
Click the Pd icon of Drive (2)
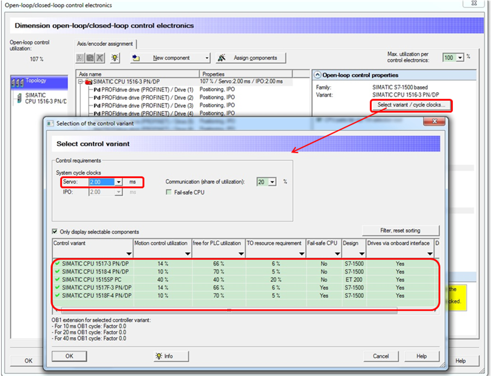(97, 98)
